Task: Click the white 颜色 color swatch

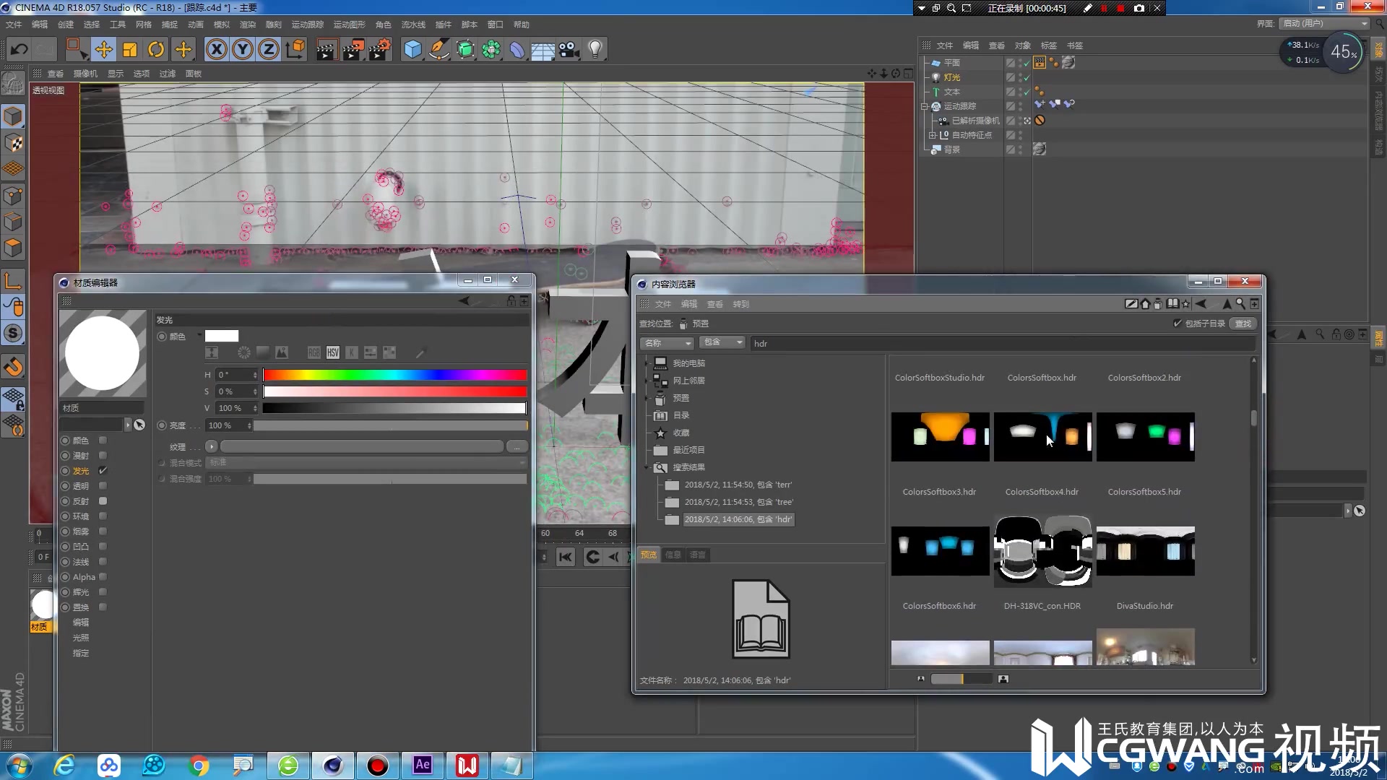Action: pos(222,336)
